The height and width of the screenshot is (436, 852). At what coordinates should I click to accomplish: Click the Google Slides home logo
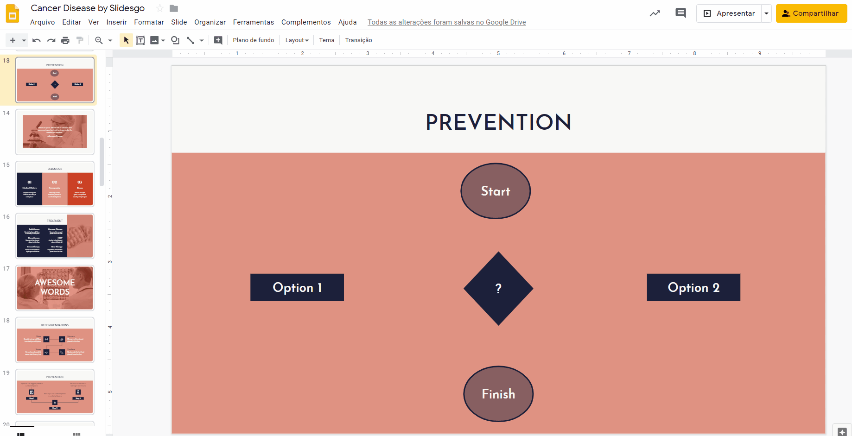coord(13,13)
